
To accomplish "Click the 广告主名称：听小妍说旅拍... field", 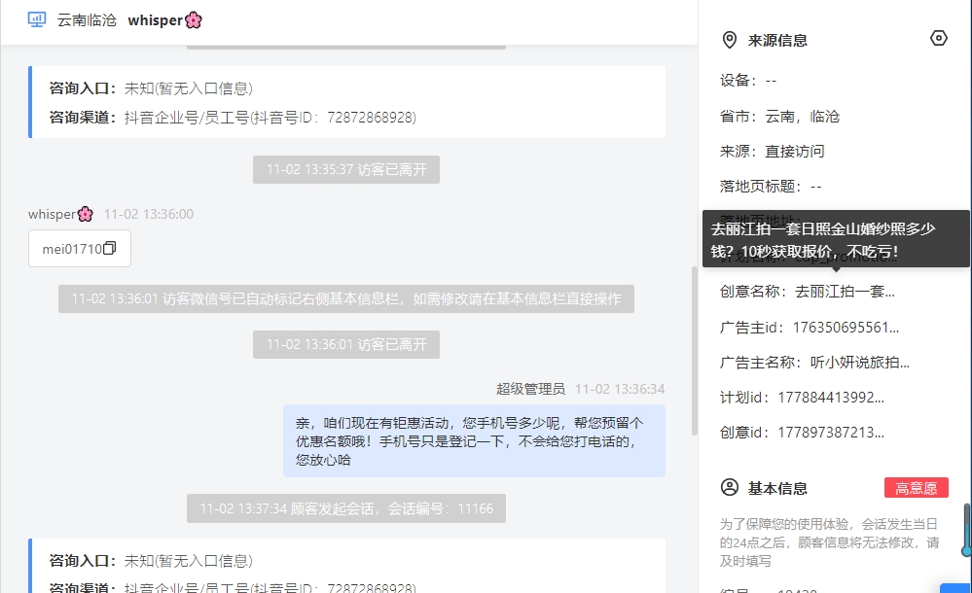I will [814, 362].
